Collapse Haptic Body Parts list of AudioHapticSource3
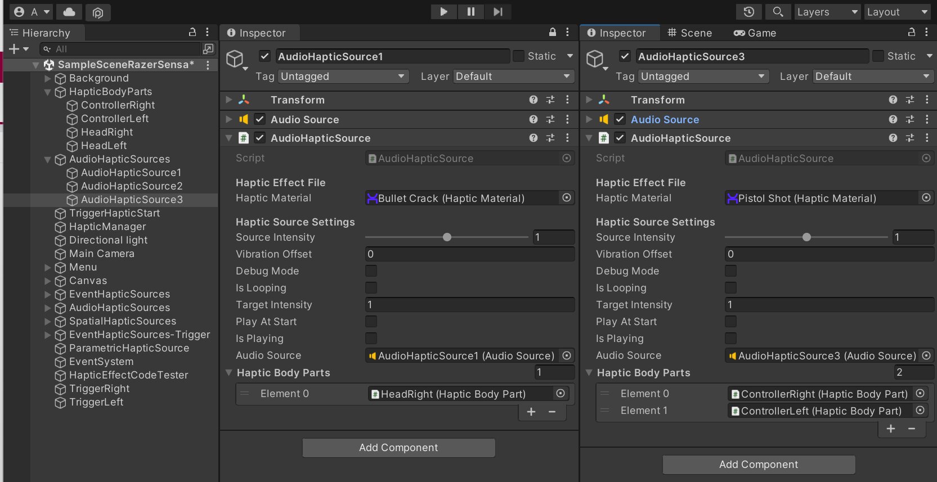937x482 pixels. [x=589, y=373]
